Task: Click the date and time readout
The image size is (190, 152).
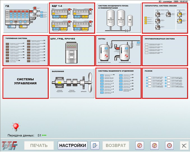Action: click(173, 1)
